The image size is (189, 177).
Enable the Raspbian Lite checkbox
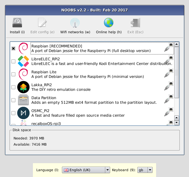coord(13,74)
